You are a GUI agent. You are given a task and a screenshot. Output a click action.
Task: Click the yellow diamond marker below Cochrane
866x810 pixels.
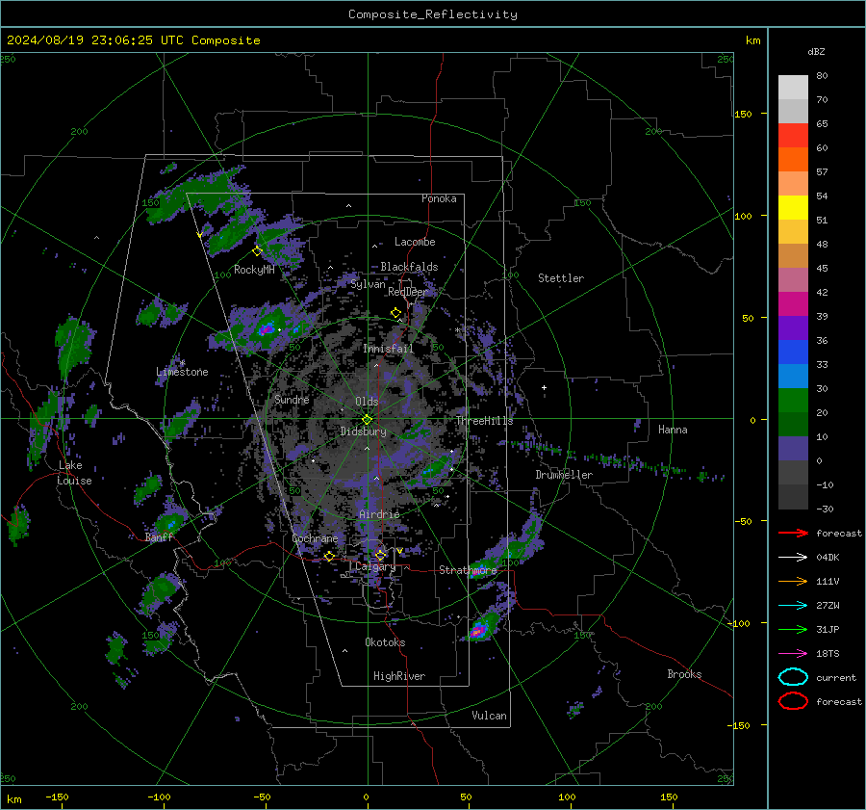click(x=329, y=556)
